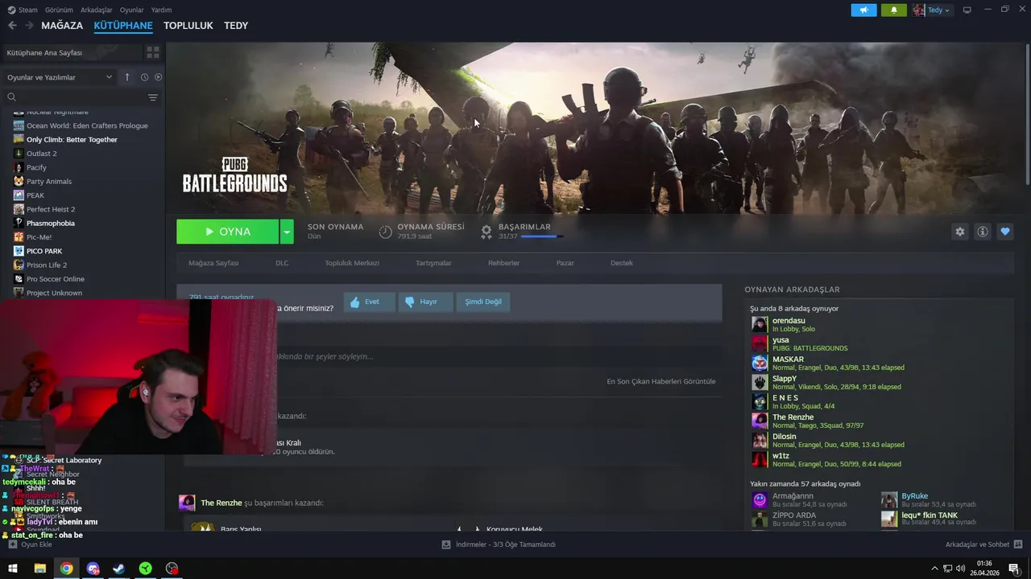Click orendasu's friend avatar

[760, 324]
